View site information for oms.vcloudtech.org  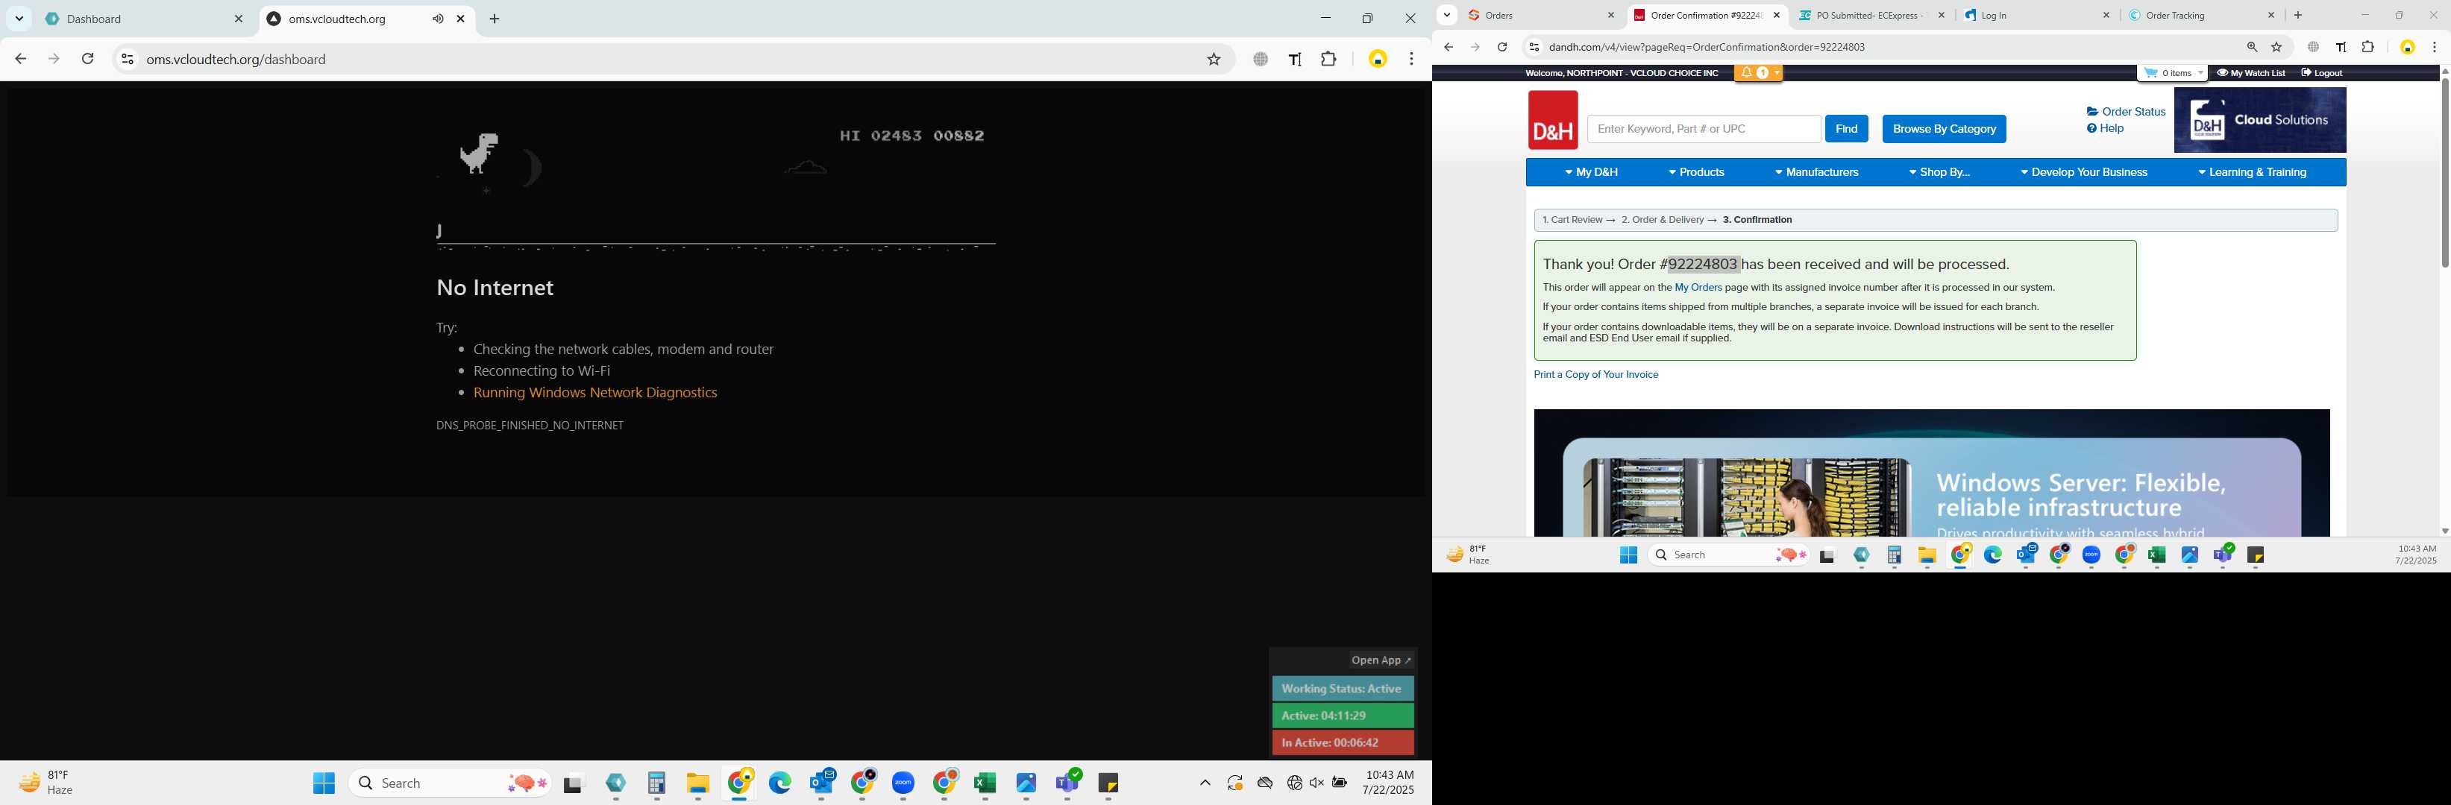[x=127, y=59]
